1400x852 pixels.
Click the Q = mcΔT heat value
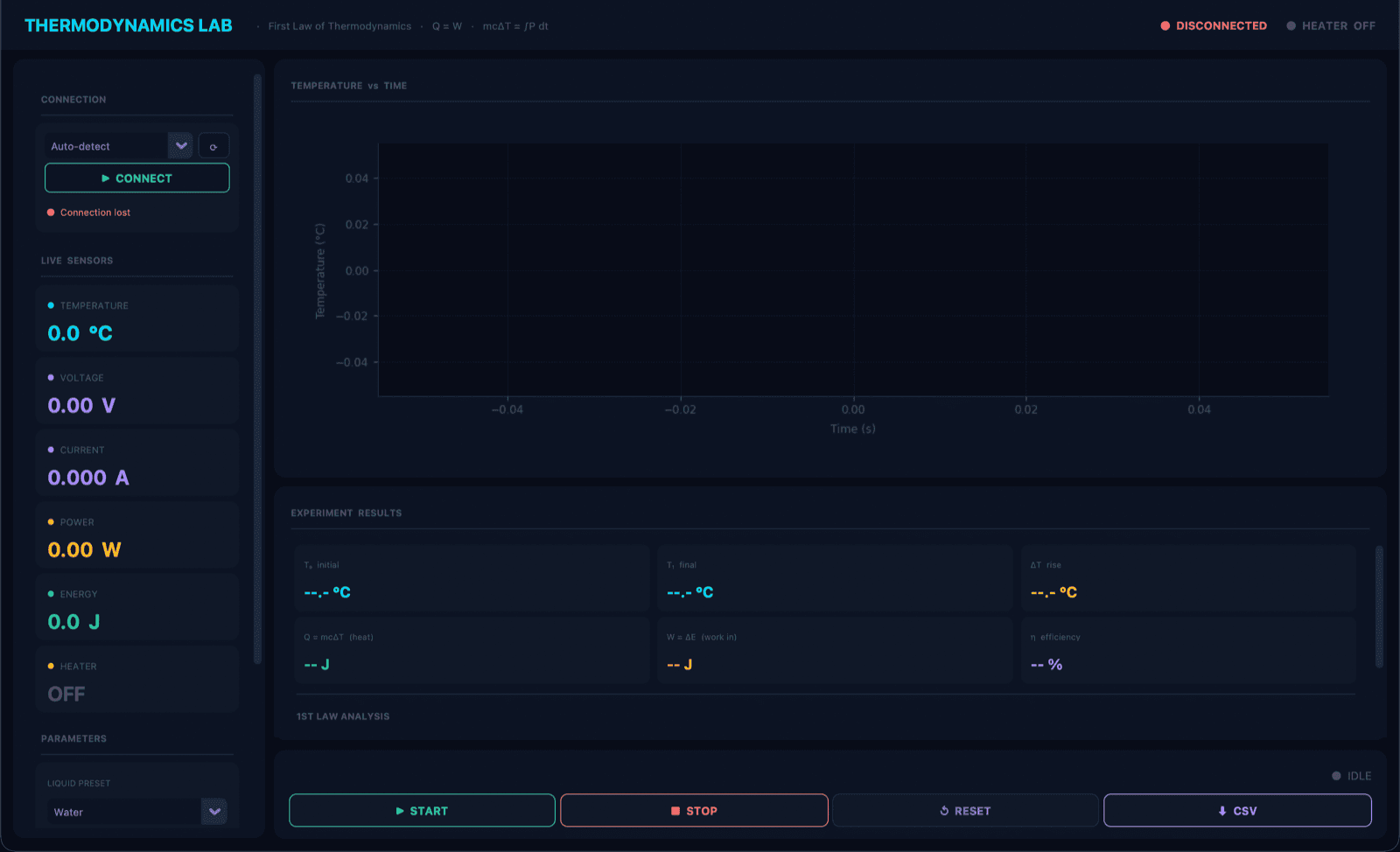click(317, 665)
